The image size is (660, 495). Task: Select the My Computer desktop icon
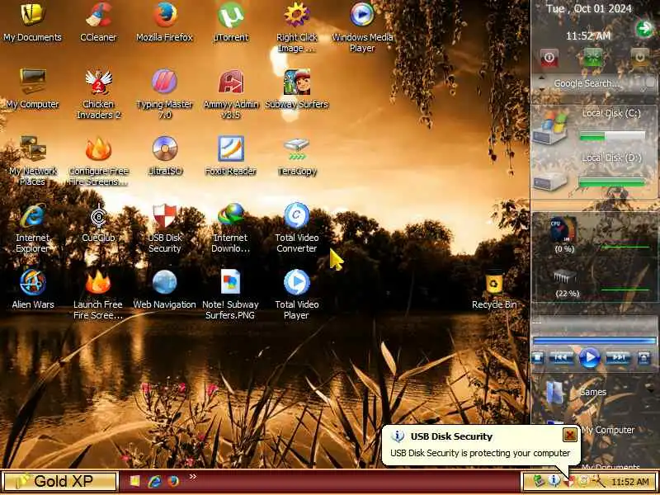[32, 89]
